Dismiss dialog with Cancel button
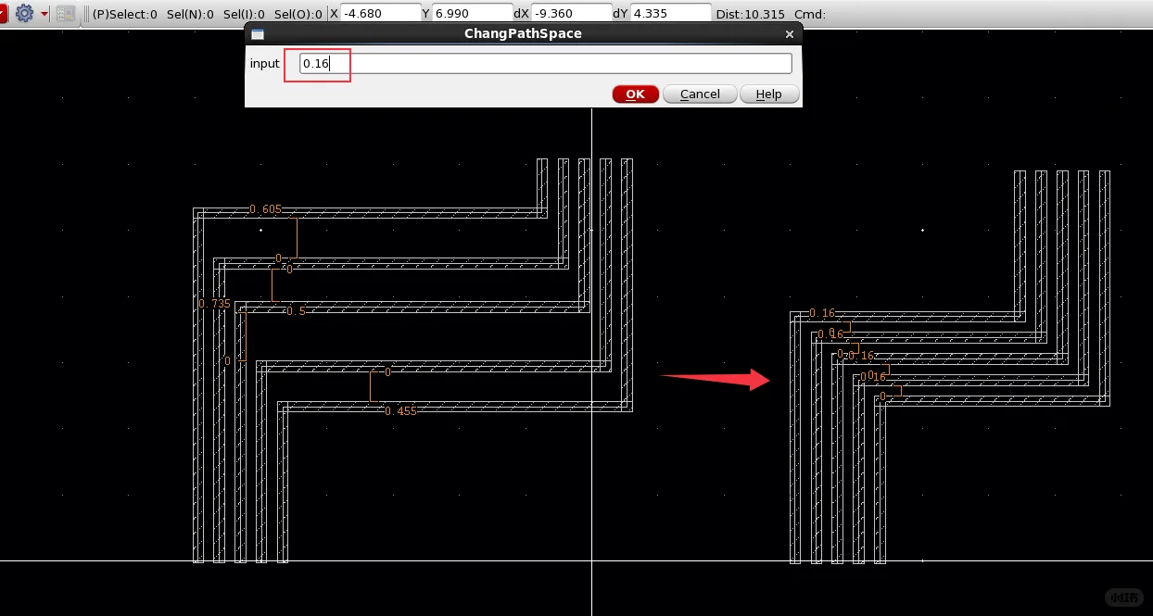Screen dimensions: 1153x616 [700, 94]
